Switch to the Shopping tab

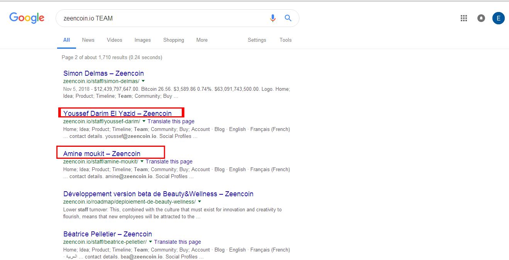pyautogui.click(x=174, y=40)
